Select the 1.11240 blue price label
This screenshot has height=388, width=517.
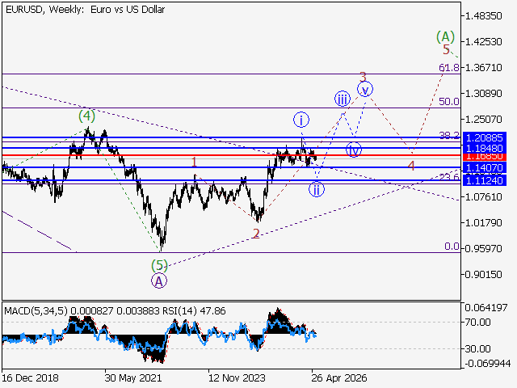(485, 180)
